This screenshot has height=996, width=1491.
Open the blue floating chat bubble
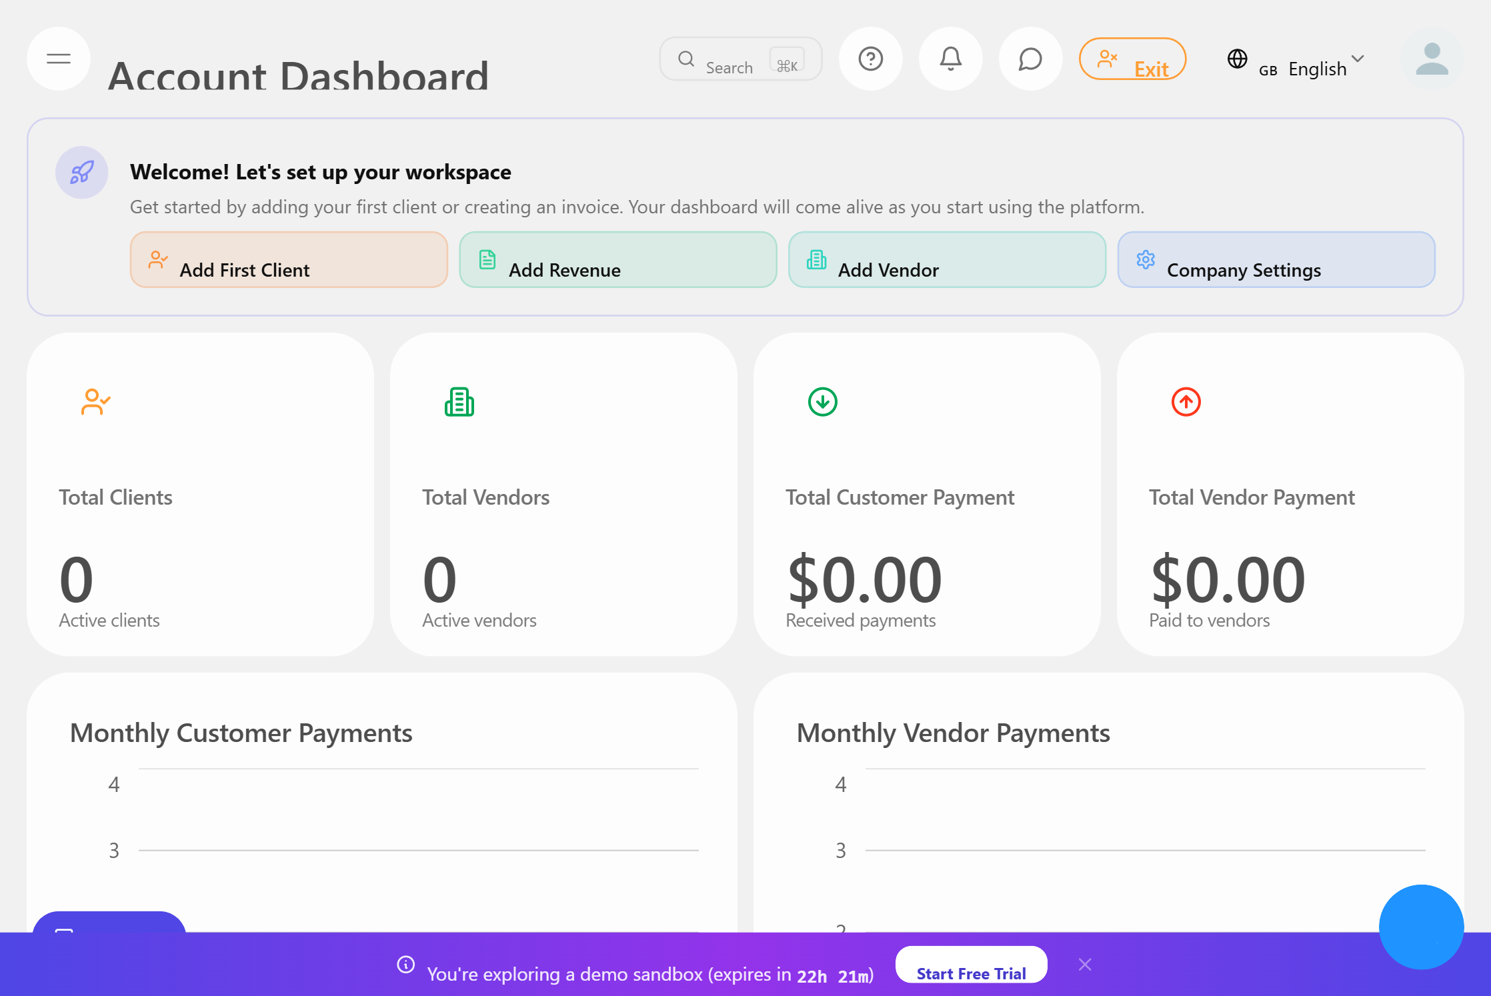click(x=1421, y=927)
